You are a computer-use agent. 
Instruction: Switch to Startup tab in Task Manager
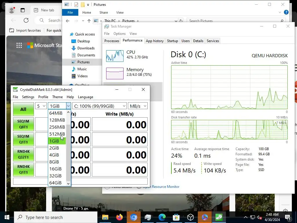[172, 41]
